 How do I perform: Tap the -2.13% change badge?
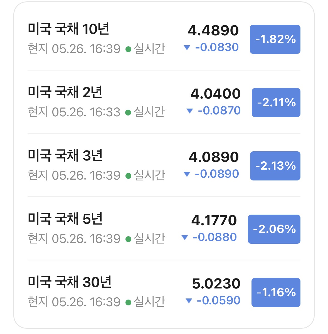click(x=275, y=166)
